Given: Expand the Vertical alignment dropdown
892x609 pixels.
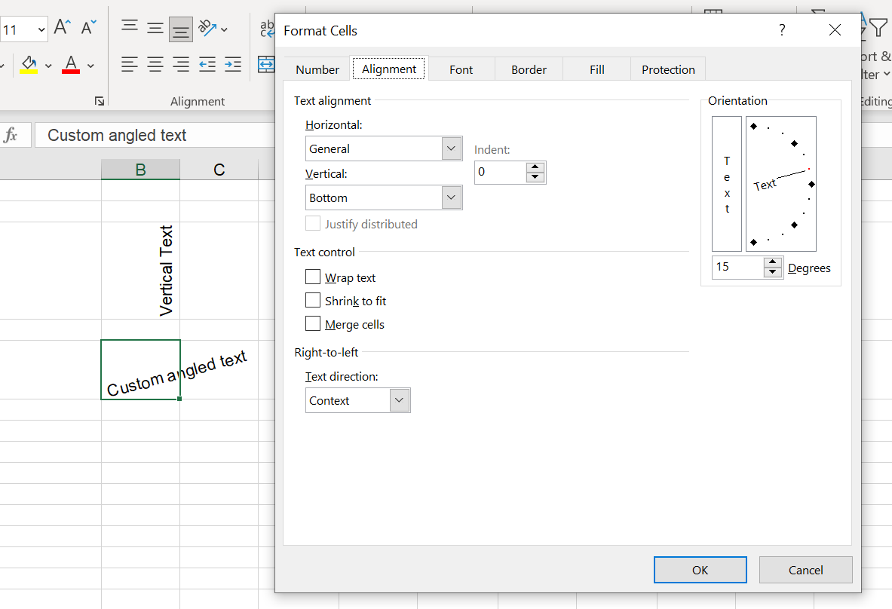Looking at the screenshot, I should point(451,197).
